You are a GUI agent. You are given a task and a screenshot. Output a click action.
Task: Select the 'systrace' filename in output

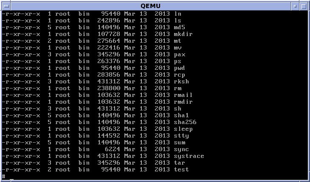189,156
